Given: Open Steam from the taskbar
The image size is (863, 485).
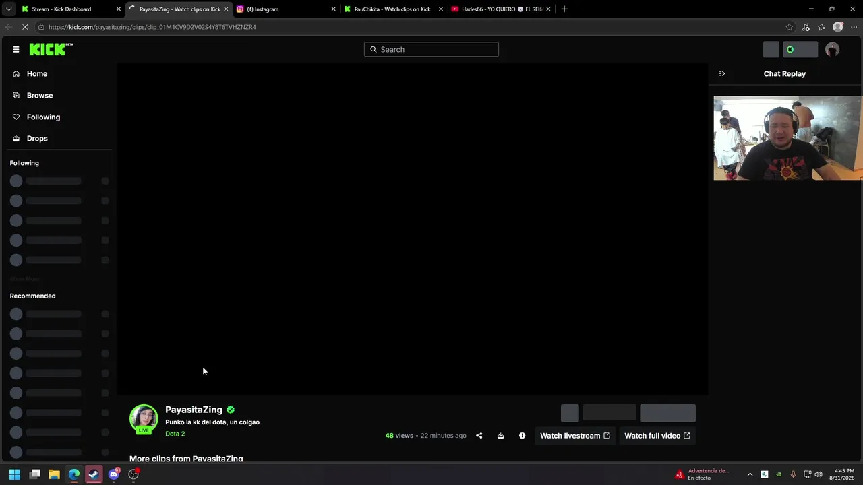Looking at the screenshot, I should tap(94, 474).
